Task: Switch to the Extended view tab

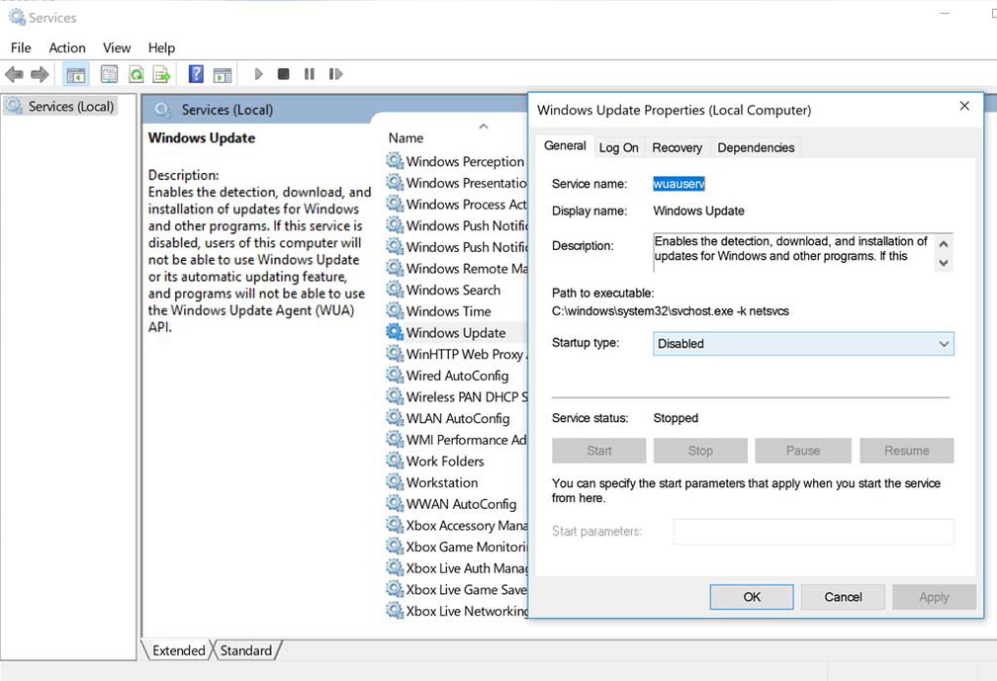Action: [x=178, y=650]
